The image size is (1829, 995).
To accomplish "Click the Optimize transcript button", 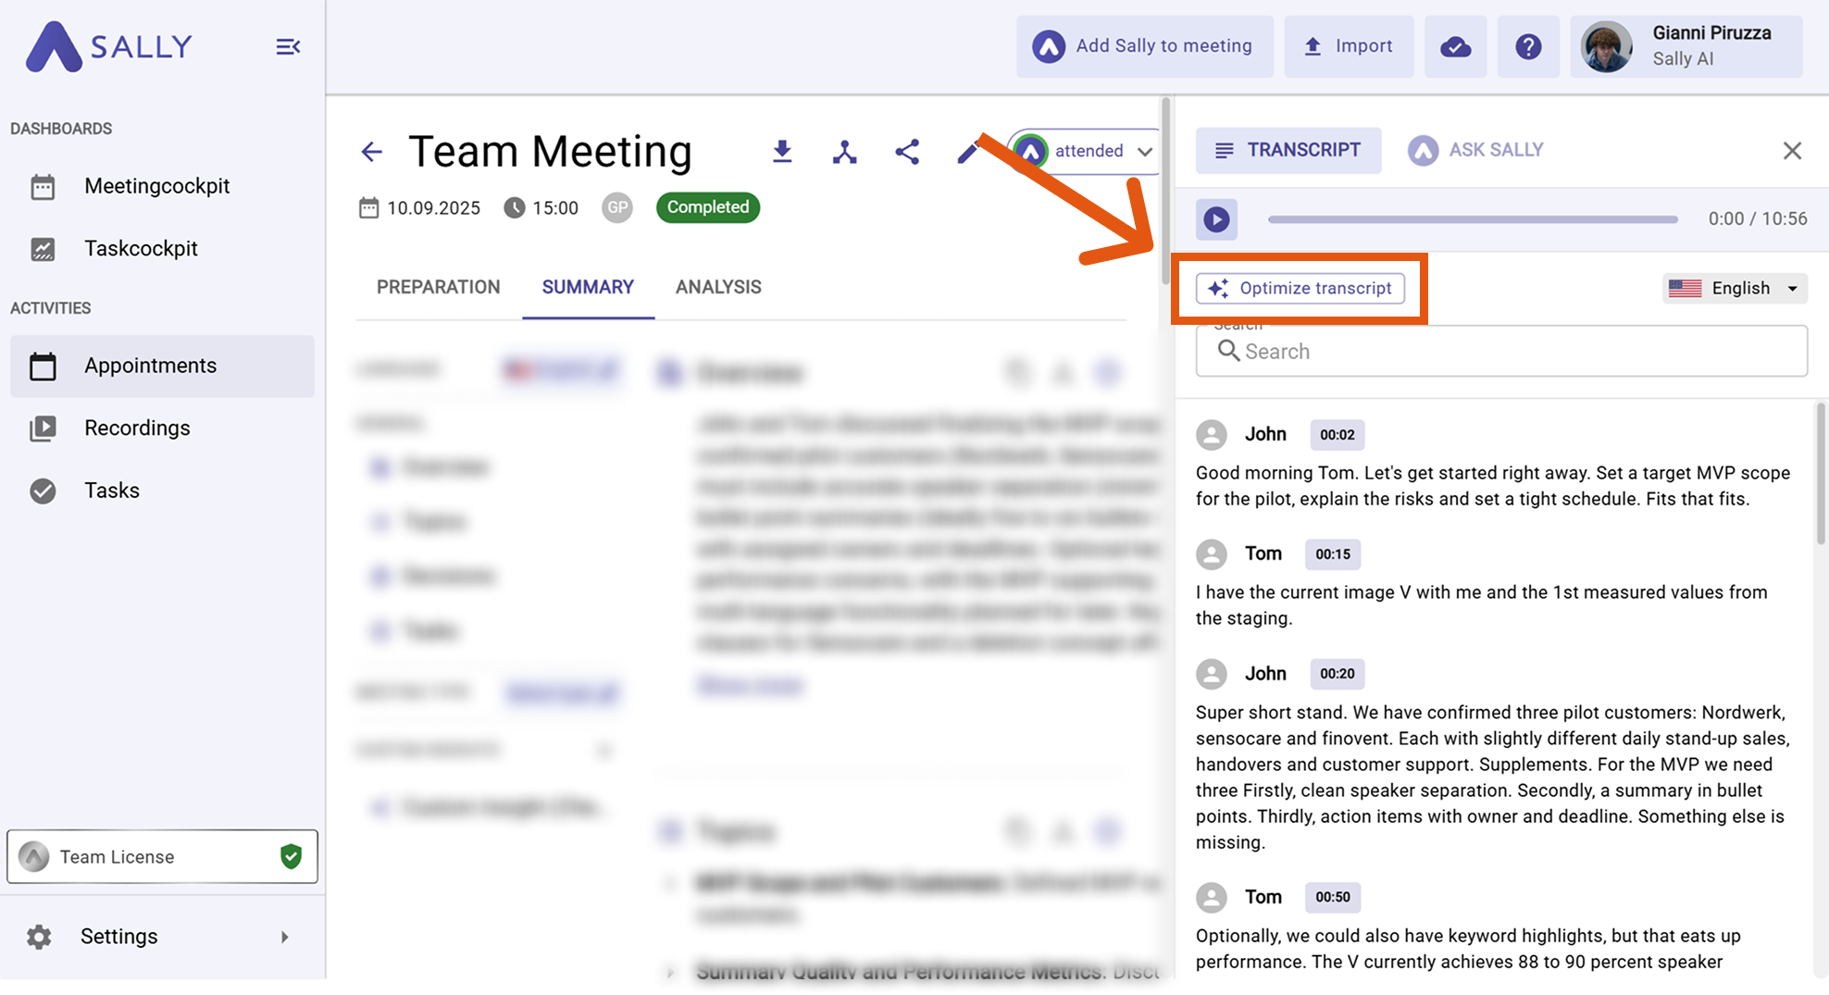I will click(1300, 288).
